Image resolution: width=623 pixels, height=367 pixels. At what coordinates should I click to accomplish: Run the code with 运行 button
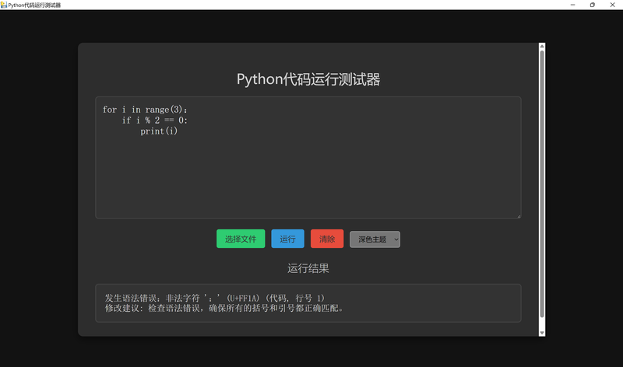(287, 239)
